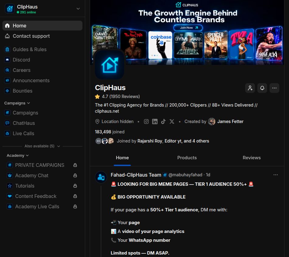Click the 4.7 (1950 Reviews) rating

tap(117, 97)
